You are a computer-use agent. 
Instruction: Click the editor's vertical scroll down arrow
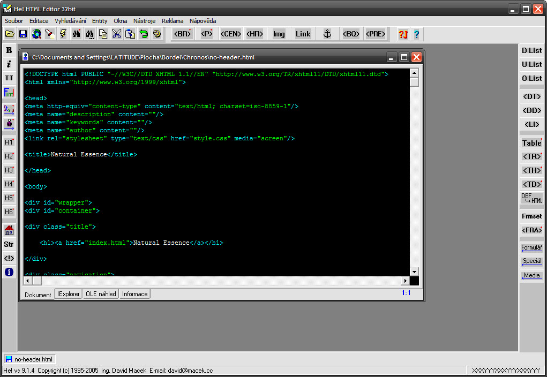click(414, 272)
